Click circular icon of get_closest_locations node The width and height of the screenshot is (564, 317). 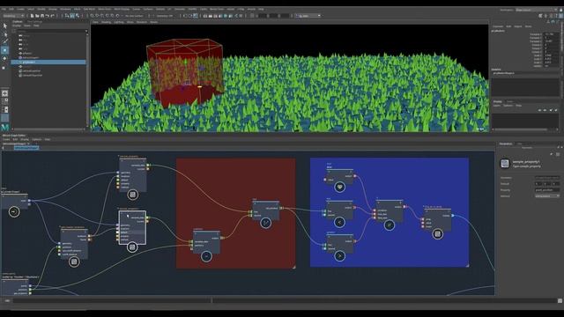pos(74,262)
